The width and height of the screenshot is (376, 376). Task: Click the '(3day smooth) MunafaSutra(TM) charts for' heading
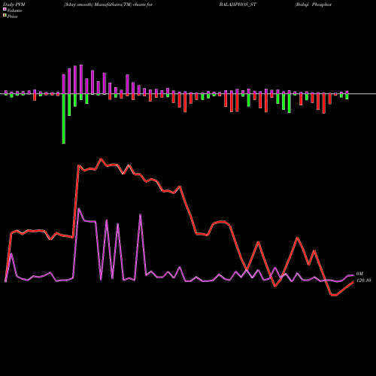108,5
